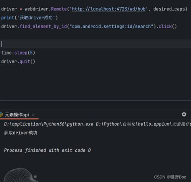Viewport: 191px width, 182px height.
Task: Click desired_caps argument in Remote call
Action: [169, 9]
